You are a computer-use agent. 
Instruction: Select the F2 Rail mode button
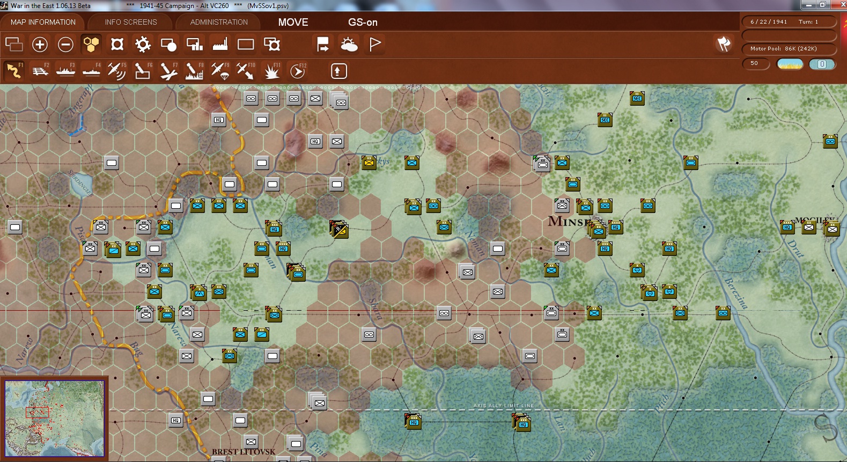pyautogui.click(x=40, y=71)
